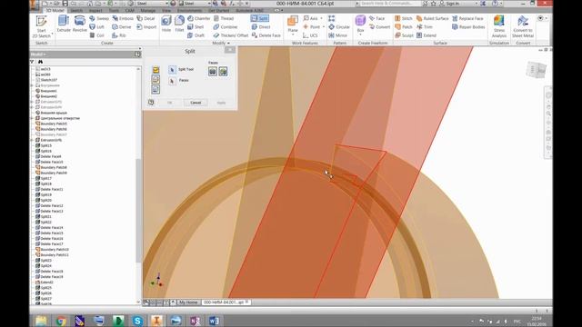Viewport: 582px width, 327px height.
Task: Click the Direct edit tool
Action: point(261,27)
